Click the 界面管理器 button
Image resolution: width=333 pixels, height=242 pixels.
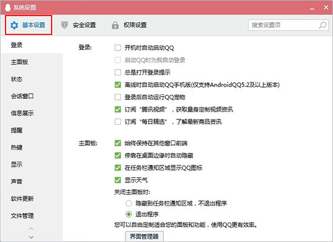point(144,236)
